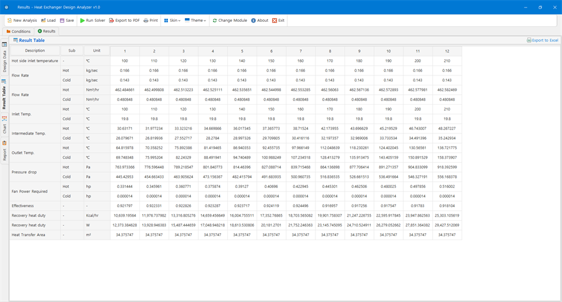Image resolution: width=562 pixels, height=302 pixels.
Task: Click the New Analysis toolbar icon
Action: (x=9, y=21)
